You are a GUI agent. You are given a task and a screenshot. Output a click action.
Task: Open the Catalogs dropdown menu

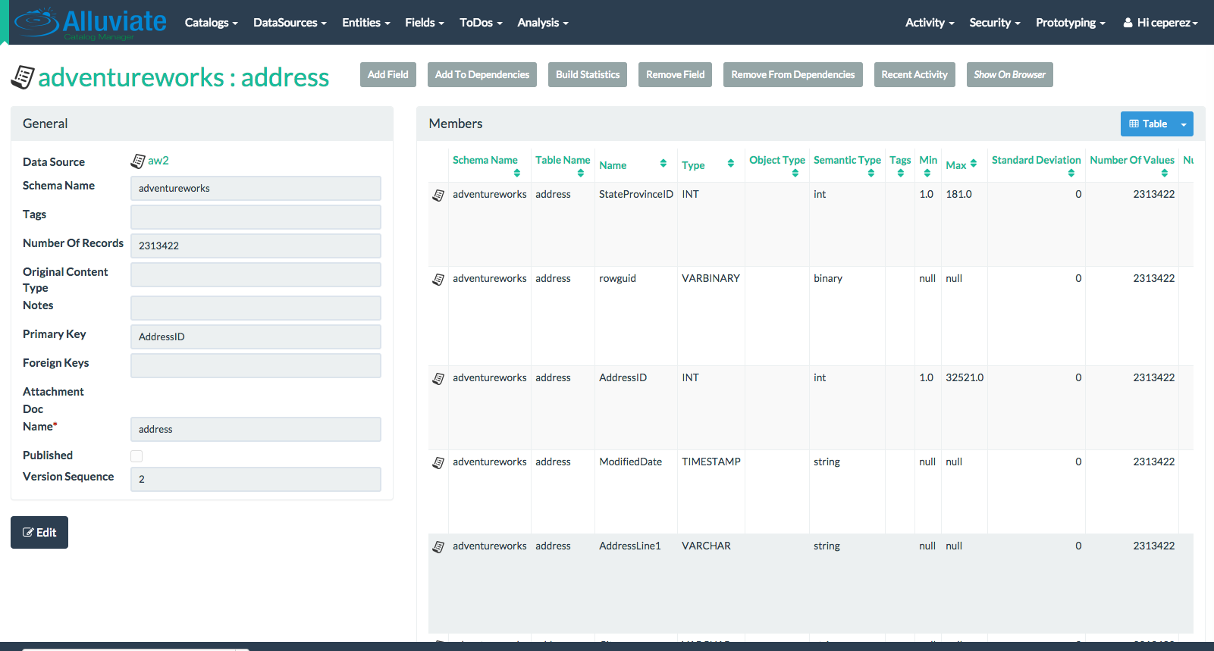(x=211, y=23)
